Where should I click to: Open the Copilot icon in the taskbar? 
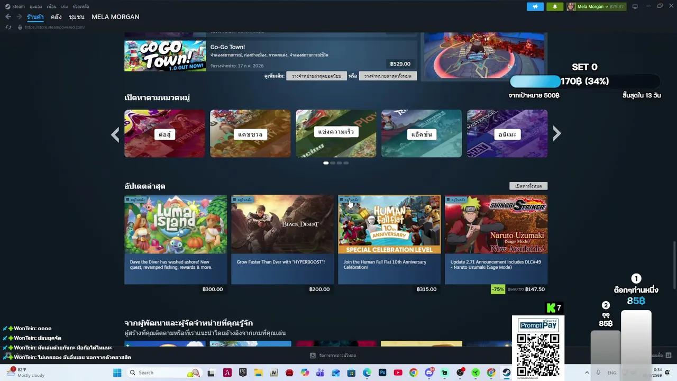click(x=305, y=373)
